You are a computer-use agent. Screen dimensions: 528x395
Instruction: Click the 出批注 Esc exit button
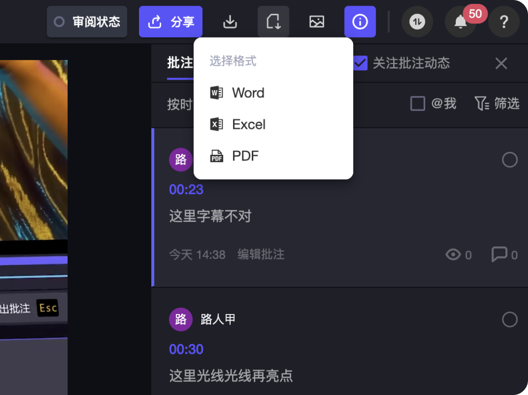point(29,308)
